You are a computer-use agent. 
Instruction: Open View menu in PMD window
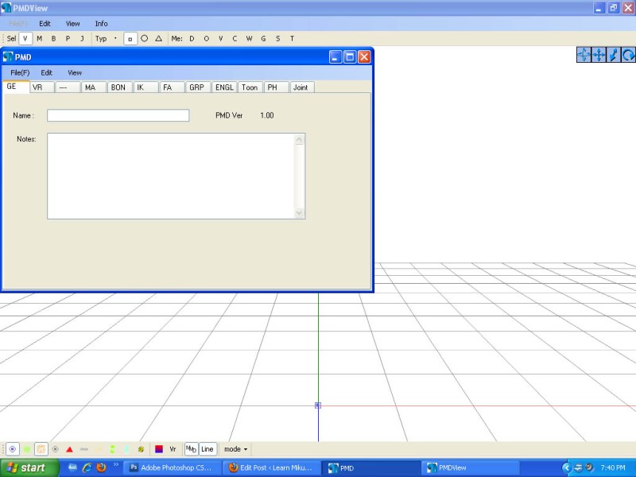(x=75, y=72)
